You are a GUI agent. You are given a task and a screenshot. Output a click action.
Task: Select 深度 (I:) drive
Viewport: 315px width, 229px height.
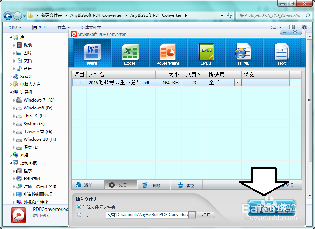pyautogui.click(x=31, y=147)
